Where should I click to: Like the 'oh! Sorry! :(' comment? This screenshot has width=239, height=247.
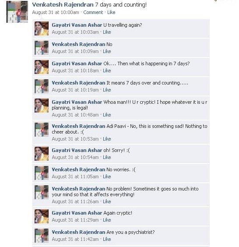coord(107,157)
